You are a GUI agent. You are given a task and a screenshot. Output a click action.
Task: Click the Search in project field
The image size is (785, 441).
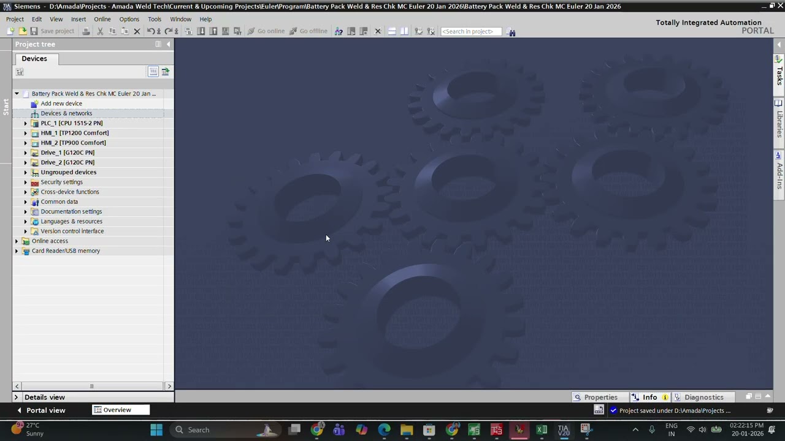(x=471, y=31)
